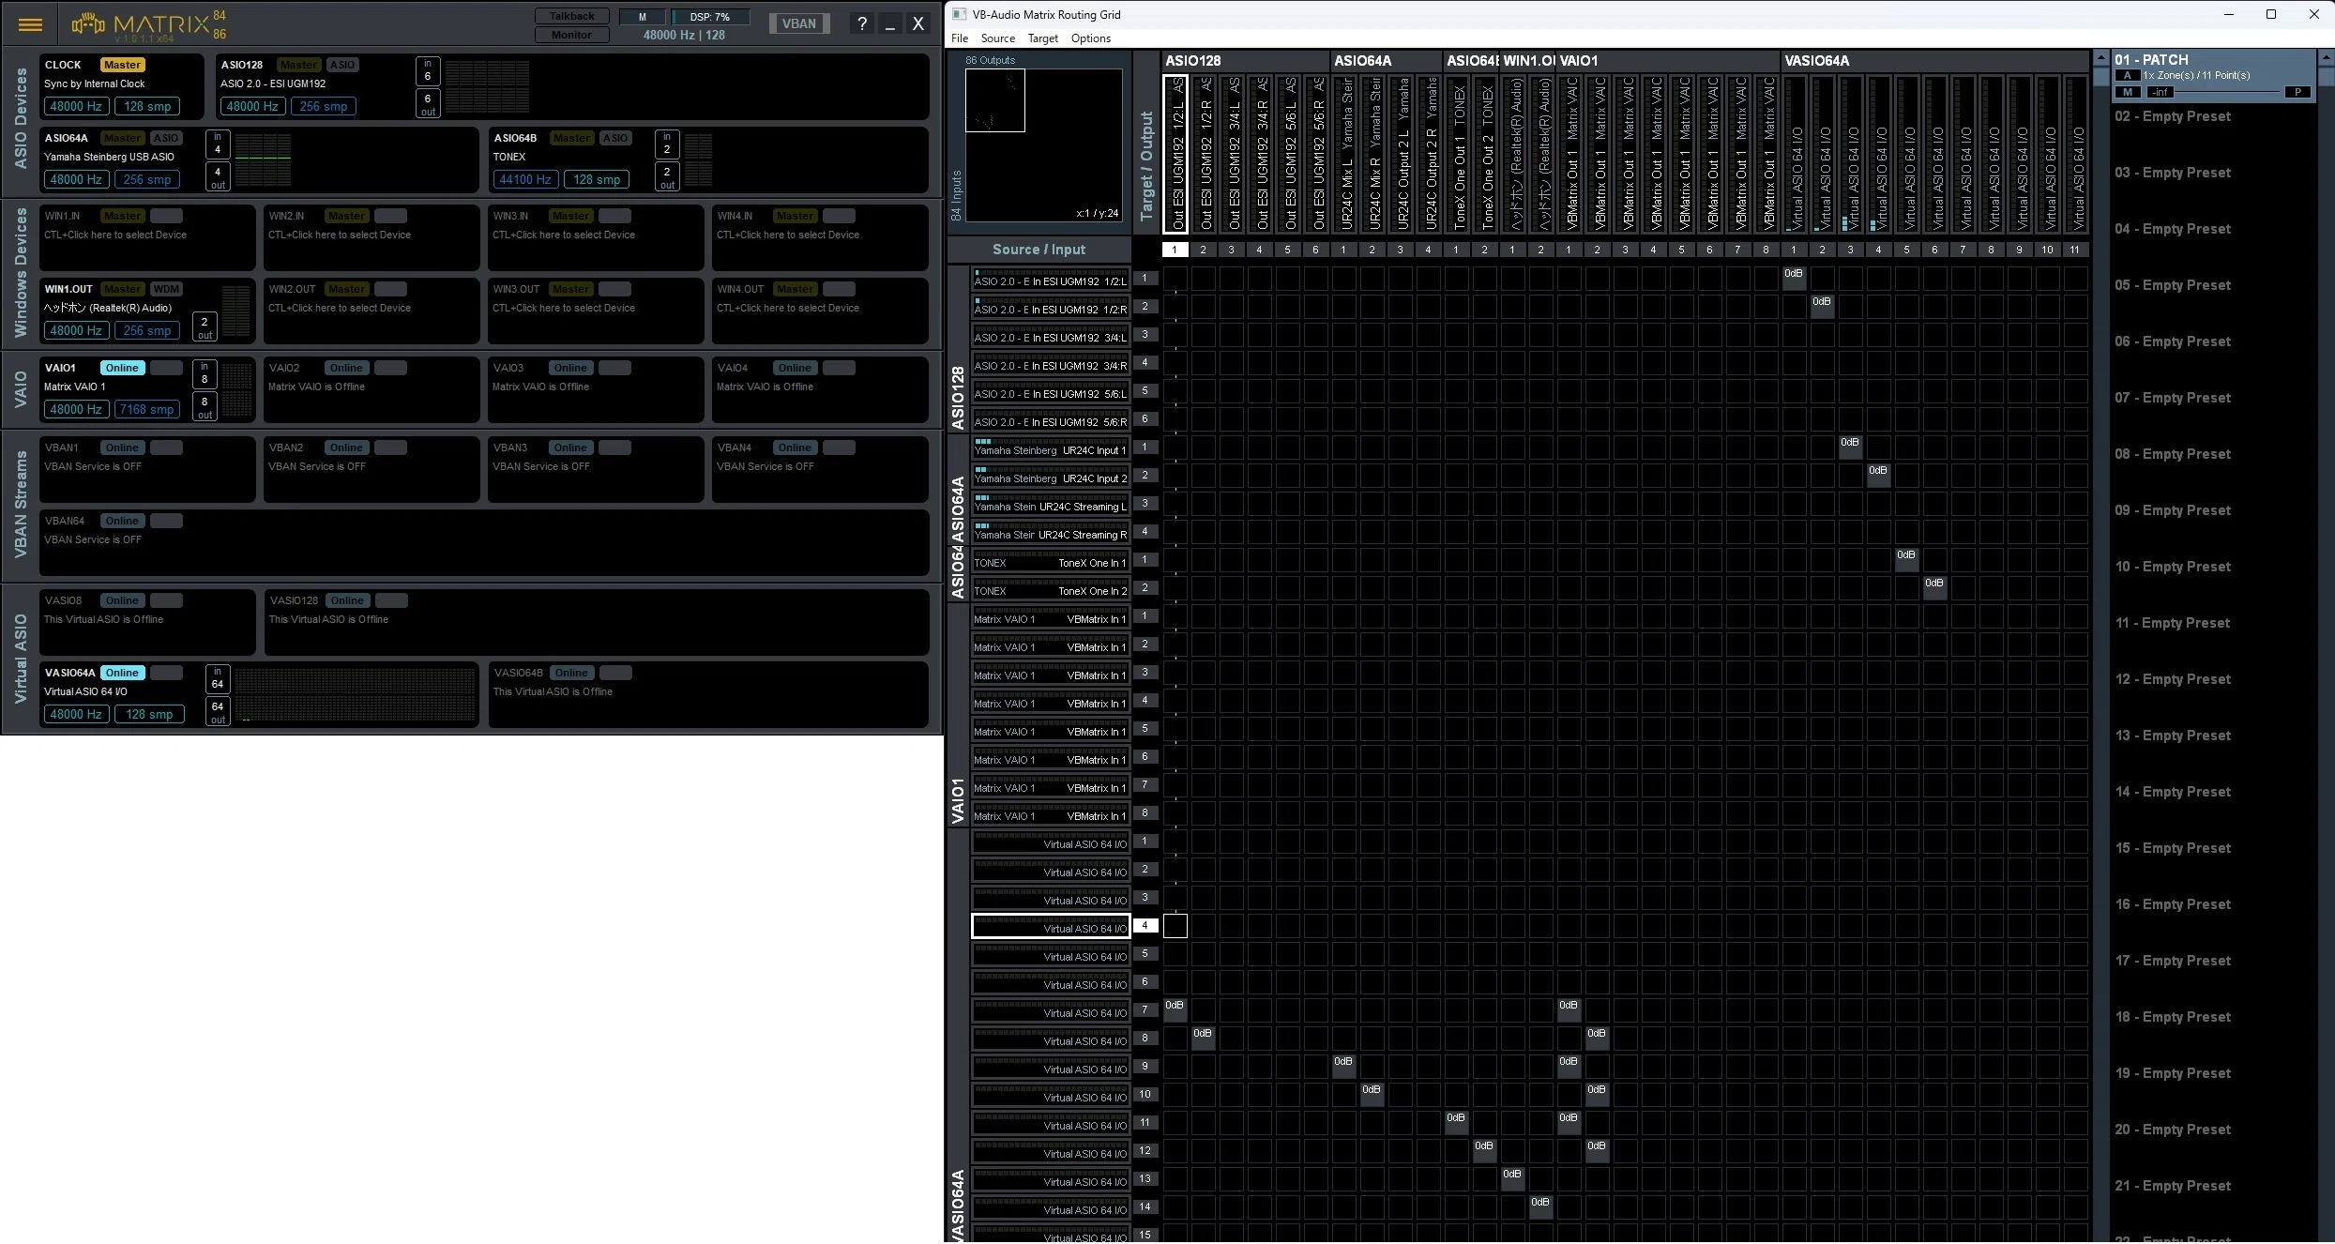This screenshot has height=1244, width=2335.
Task: Click the 0dB point on ESI UGM192 1/2:L input row
Action: tap(1793, 278)
